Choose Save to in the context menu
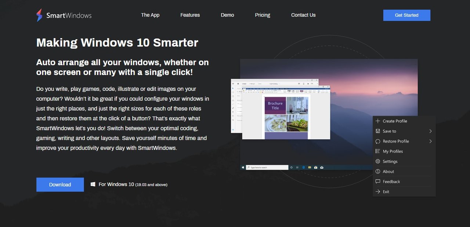470x227 pixels. coord(404,131)
